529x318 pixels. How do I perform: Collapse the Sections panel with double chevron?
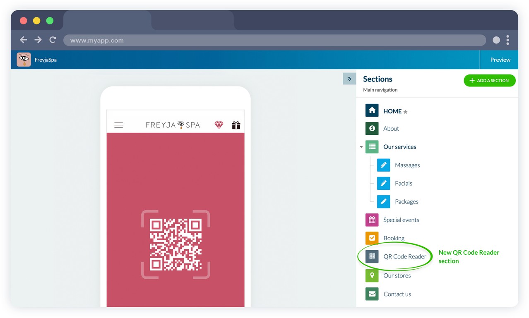point(349,79)
